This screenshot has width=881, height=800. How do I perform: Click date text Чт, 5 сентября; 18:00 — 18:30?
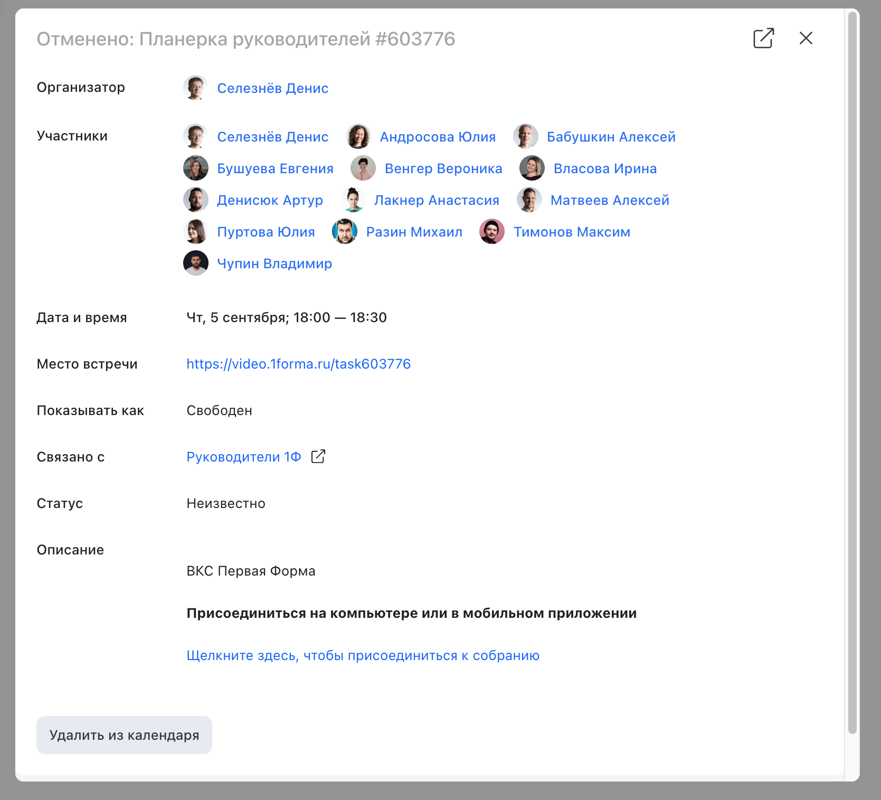pos(287,317)
